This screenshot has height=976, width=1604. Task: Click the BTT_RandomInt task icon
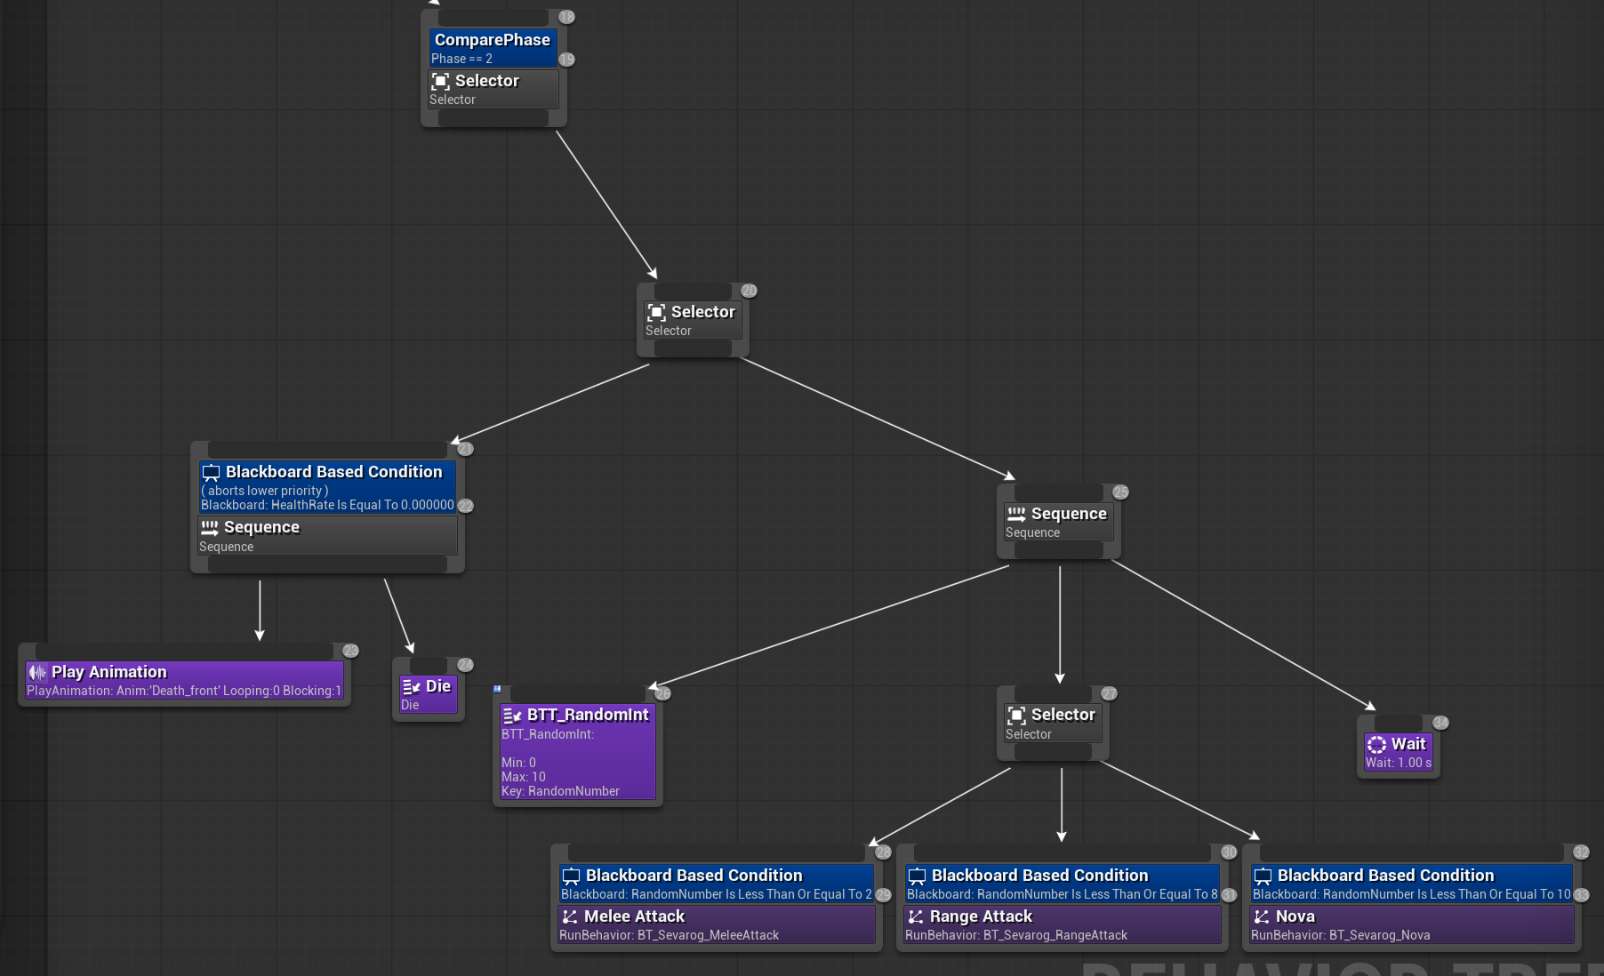(512, 716)
